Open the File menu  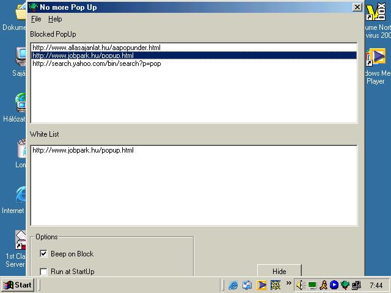coord(36,19)
